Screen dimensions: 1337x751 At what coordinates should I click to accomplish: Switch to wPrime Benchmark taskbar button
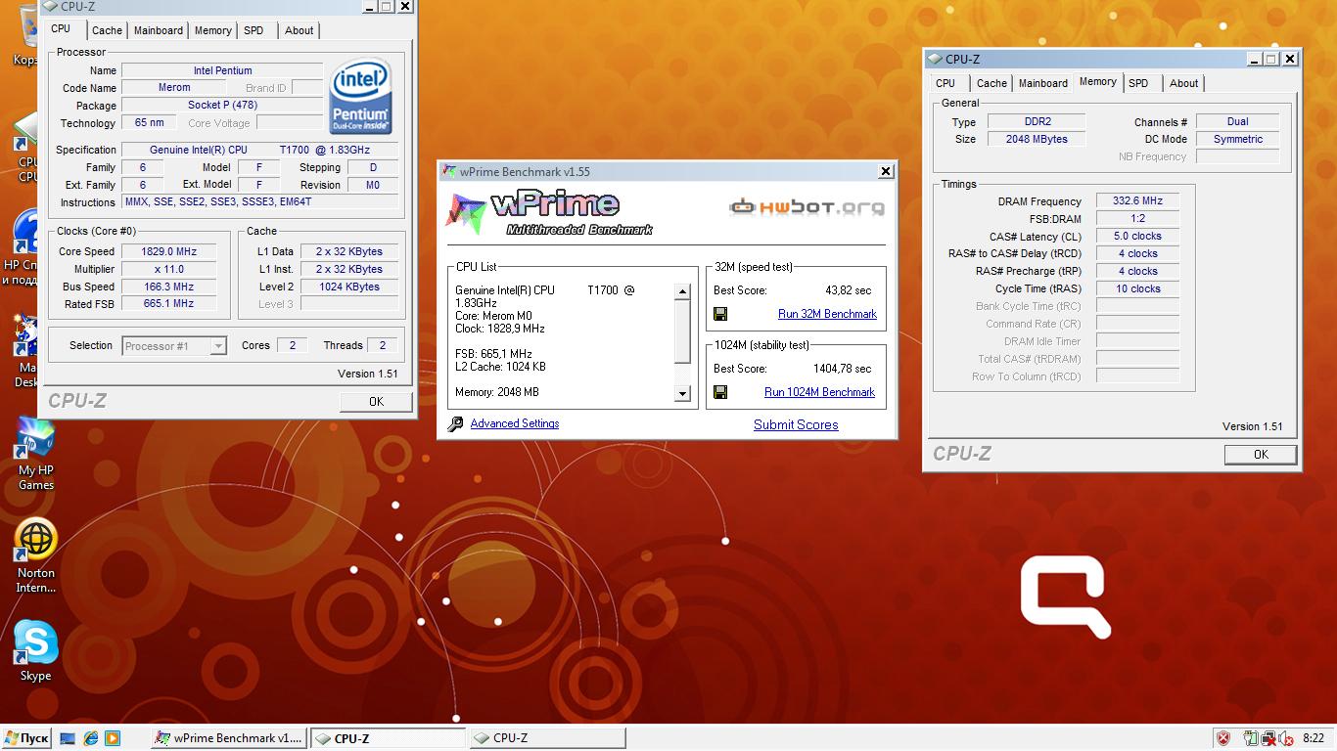click(x=230, y=738)
